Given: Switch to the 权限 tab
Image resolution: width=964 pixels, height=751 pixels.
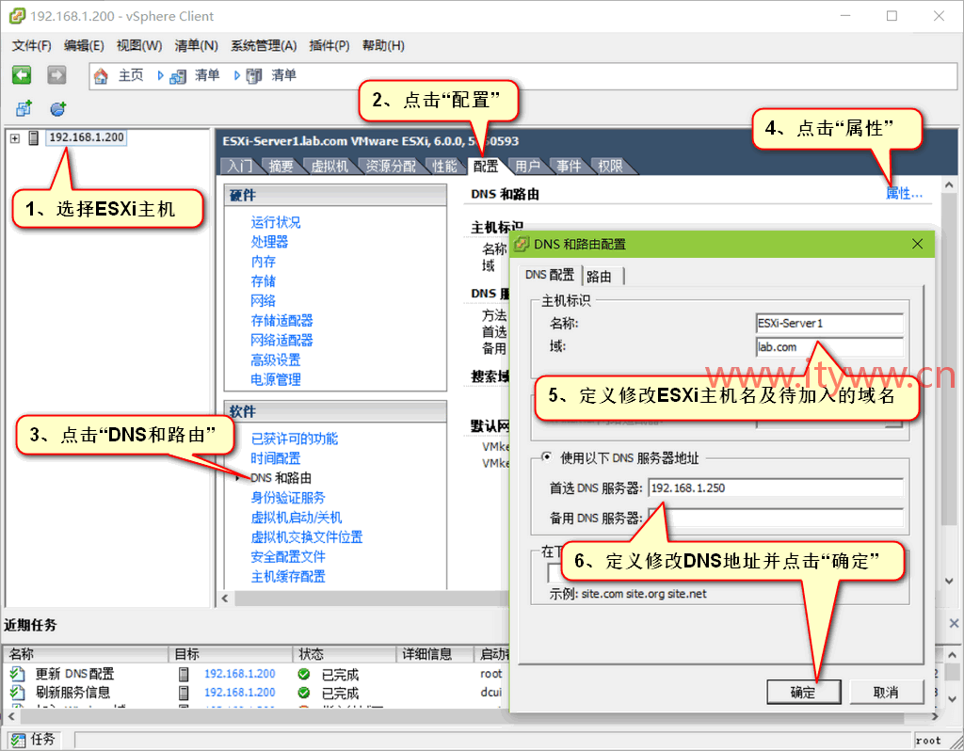Looking at the screenshot, I should [x=610, y=166].
